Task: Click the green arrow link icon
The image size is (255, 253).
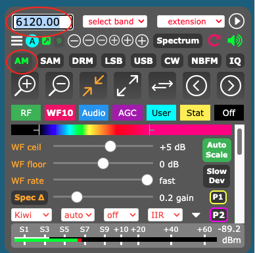Action: (x=46, y=41)
